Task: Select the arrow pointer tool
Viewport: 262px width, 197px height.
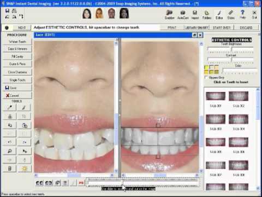Action: (24, 151)
